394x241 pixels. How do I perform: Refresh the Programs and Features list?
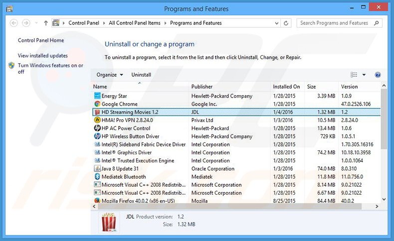286,23
